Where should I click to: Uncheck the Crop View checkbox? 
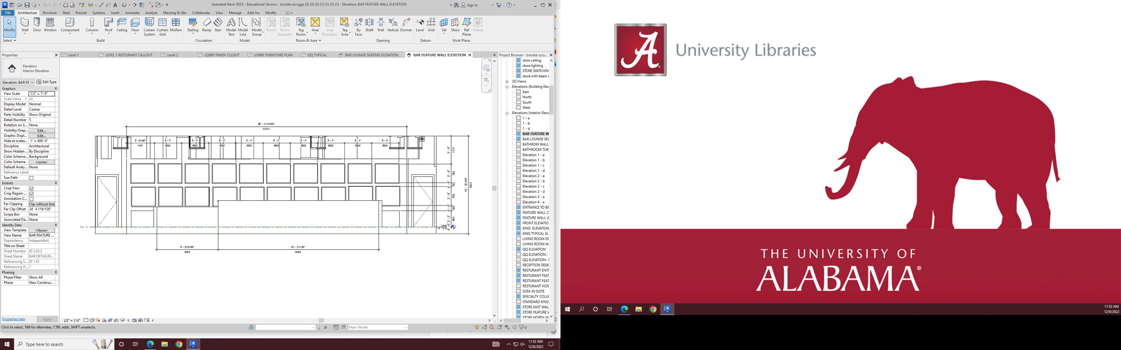coord(31,188)
